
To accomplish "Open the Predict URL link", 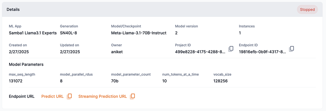I will coord(52,96).
